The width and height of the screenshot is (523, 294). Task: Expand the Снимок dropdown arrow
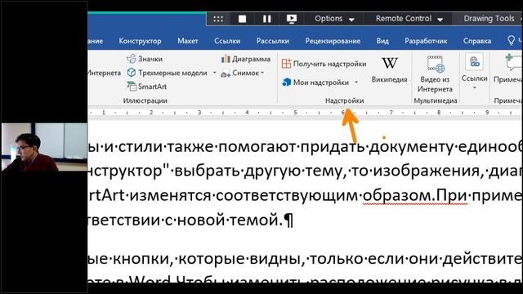[x=263, y=73]
